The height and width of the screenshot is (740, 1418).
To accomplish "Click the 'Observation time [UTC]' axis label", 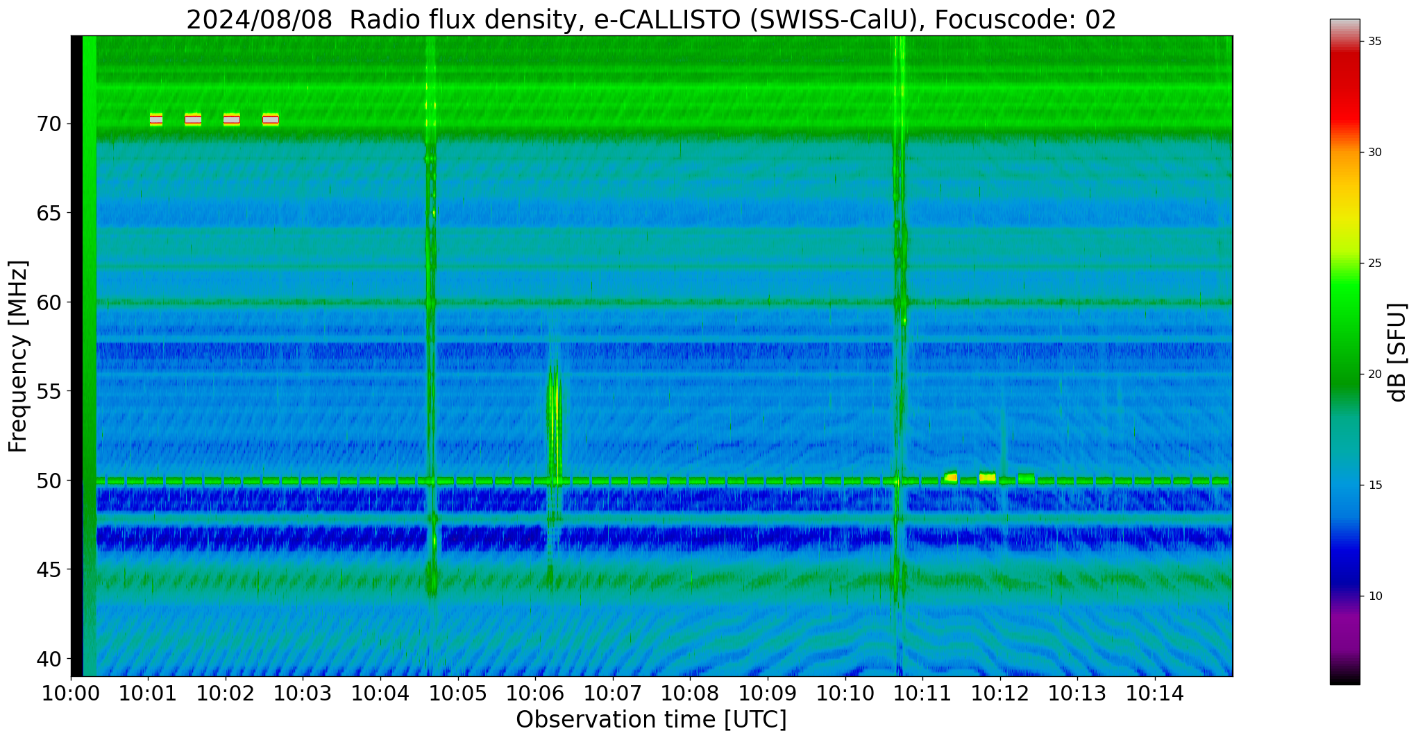I will [x=651, y=720].
